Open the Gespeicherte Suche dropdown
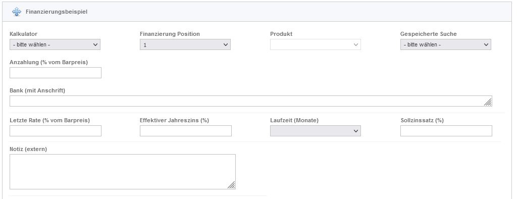This screenshot has width=519, height=199. 445,45
